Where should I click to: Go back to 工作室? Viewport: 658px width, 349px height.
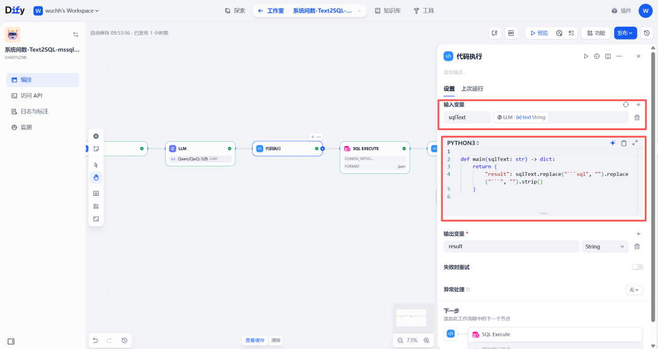[x=271, y=11]
